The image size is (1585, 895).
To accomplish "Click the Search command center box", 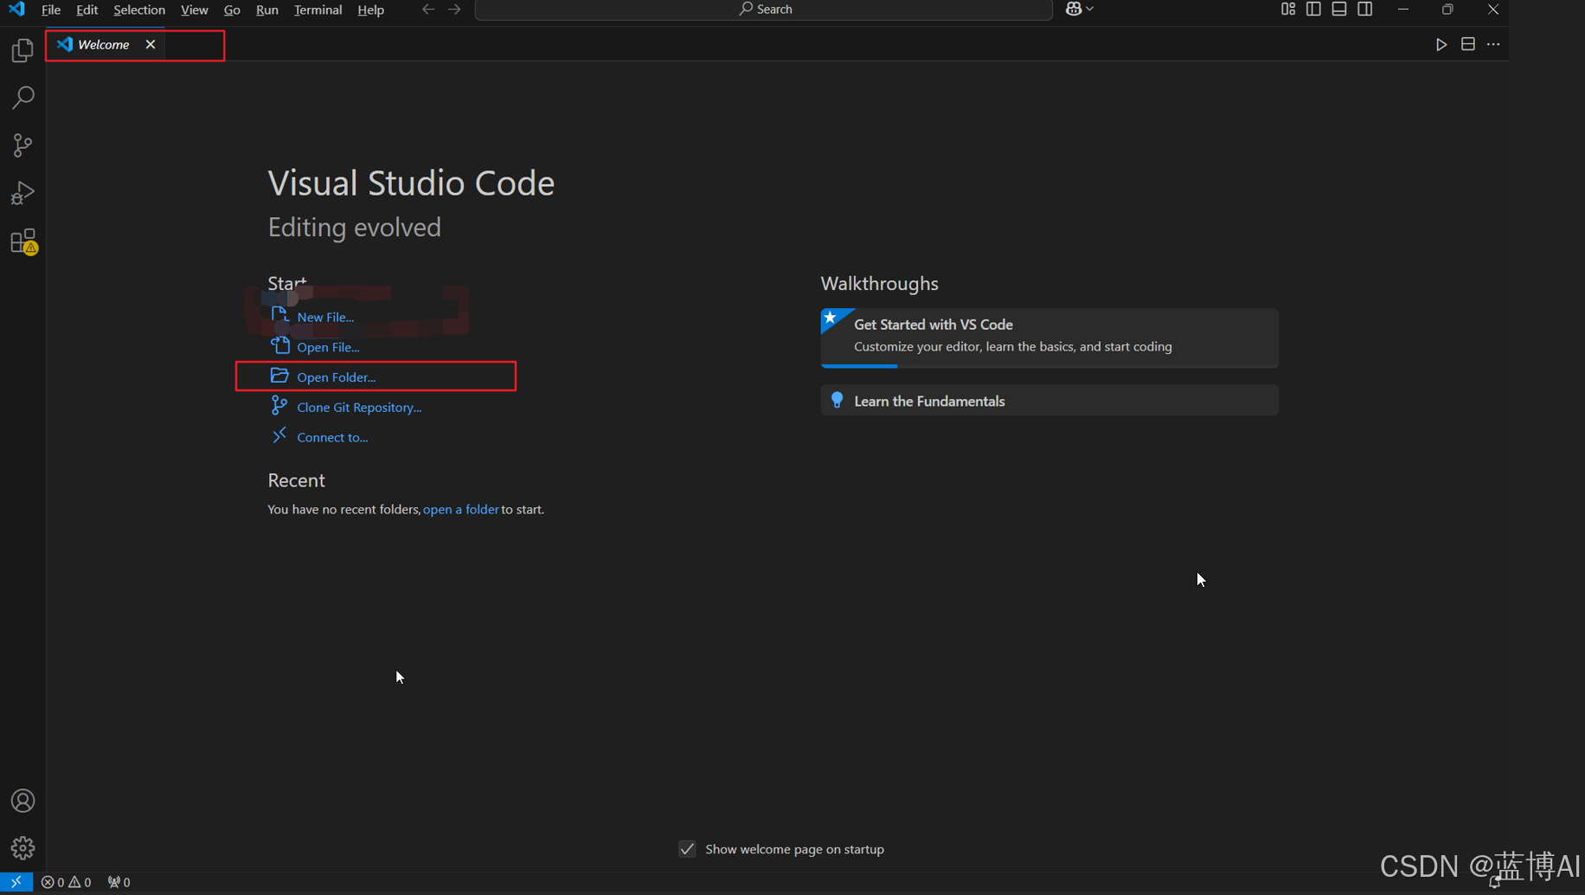I will point(764,10).
